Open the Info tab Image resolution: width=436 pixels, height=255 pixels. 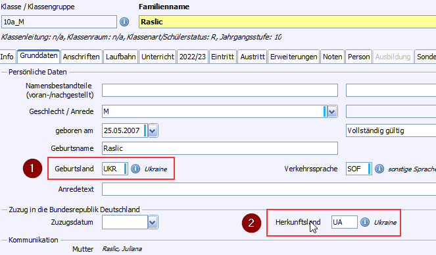[7, 57]
